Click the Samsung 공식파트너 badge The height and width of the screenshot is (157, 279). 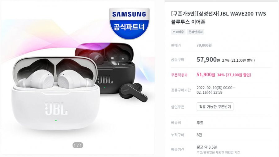point(129,23)
